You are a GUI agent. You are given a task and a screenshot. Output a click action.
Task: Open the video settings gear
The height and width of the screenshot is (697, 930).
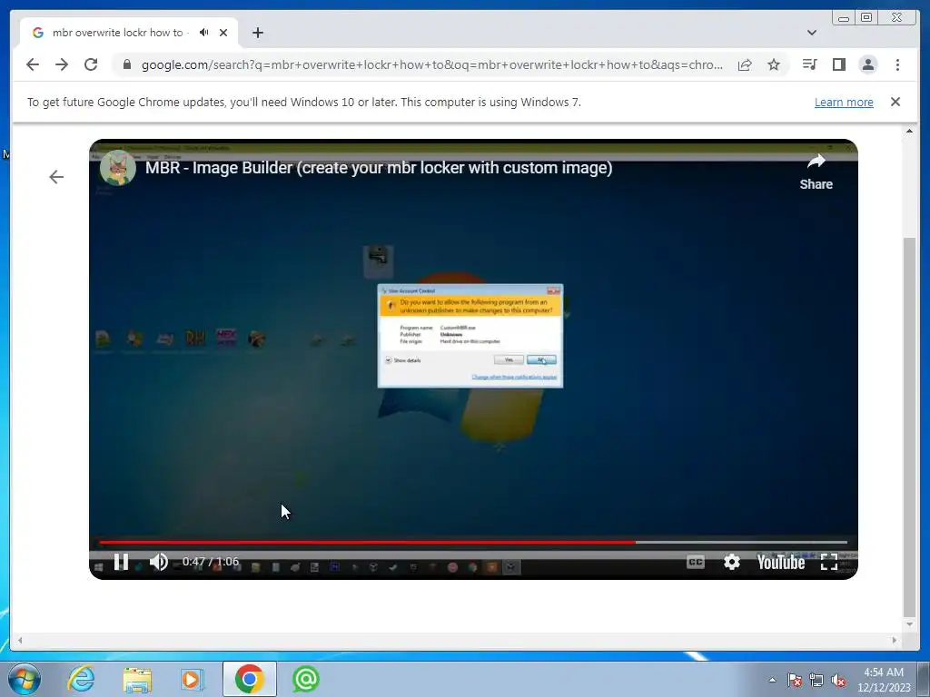point(731,561)
